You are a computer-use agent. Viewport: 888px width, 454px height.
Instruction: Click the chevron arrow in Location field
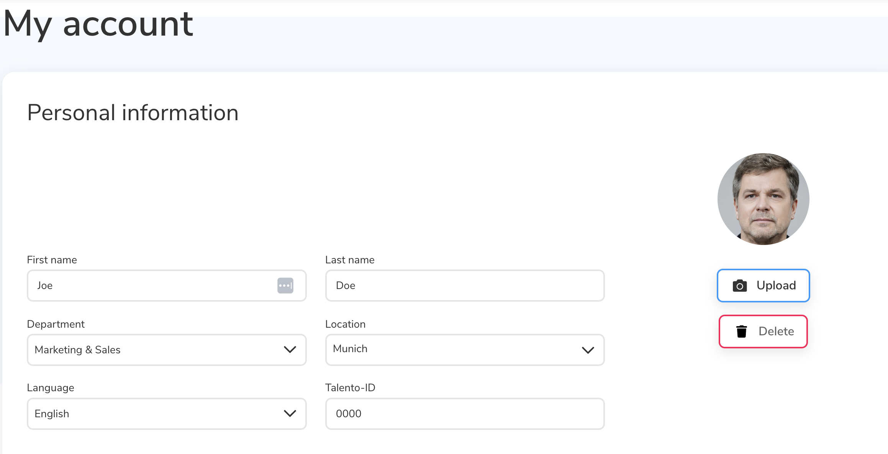(x=588, y=350)
